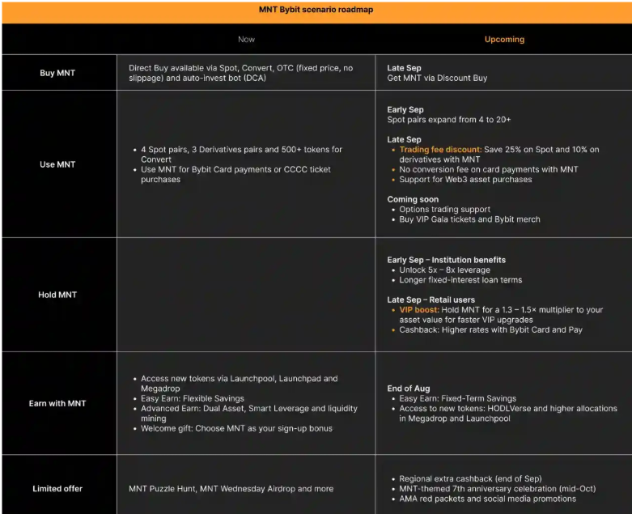Image resolution: width=632 pixels, height=514 pixels.
Task: Click 'Buy VIP Gala tickets and Bybit merch'
Action: (469, 219)
